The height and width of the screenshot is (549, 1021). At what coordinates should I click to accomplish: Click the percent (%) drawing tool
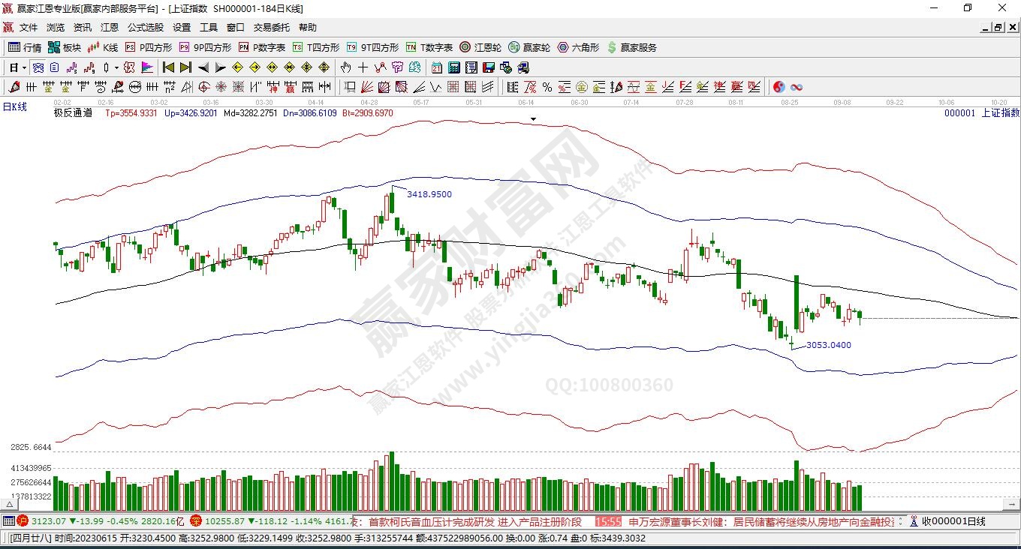click(x=547, y=87)
